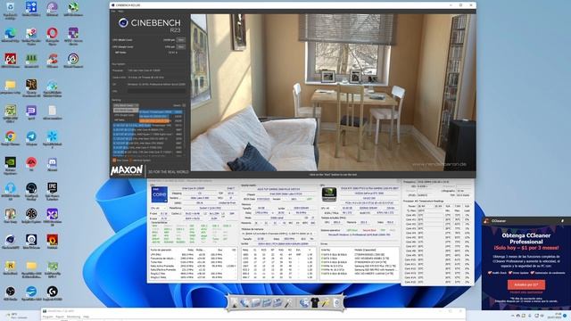Click the T-shirt icon in the dock

pos(315,302)
